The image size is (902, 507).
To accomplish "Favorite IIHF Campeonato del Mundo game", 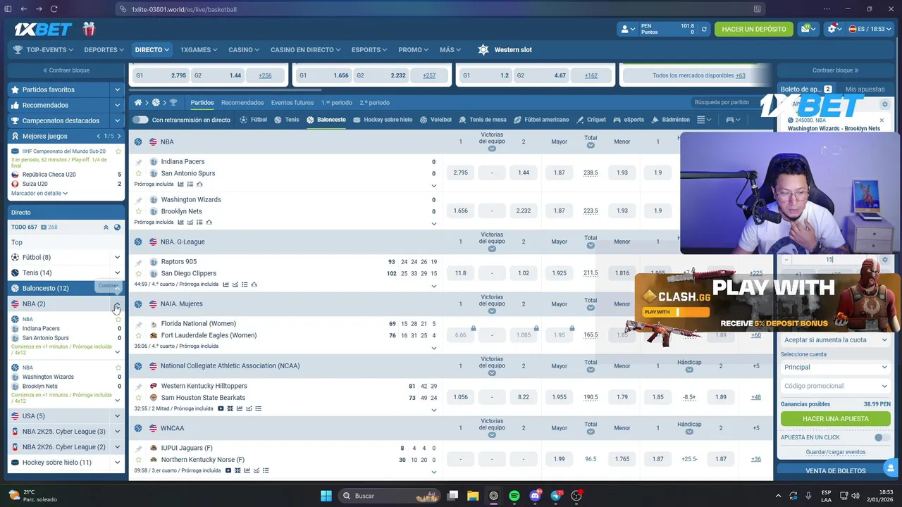I will pyautogui.click(x=118, y=151).
